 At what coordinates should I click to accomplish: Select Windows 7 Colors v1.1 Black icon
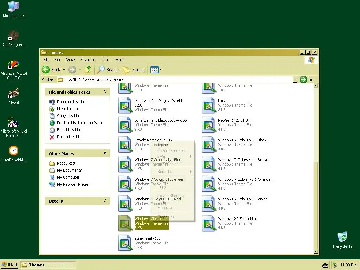209,144
